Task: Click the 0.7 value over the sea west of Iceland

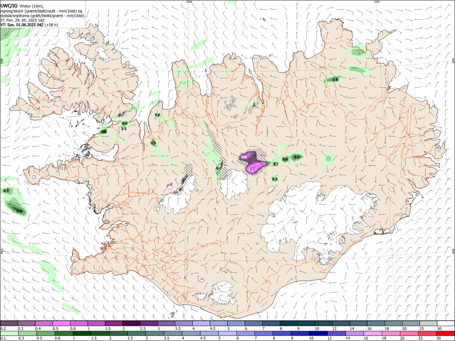Action: [x=6, y=191]
